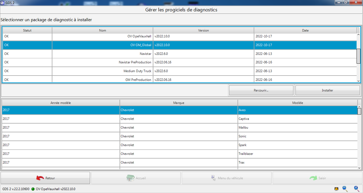Click the Marque column header
363x193 pixels.
tap(179, 103)
